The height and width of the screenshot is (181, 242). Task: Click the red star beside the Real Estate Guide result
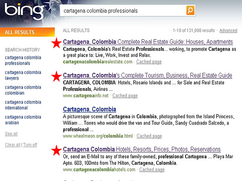(56, 42)
